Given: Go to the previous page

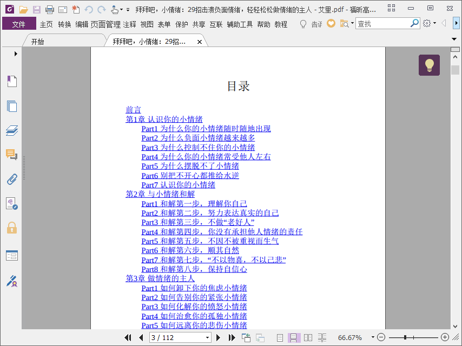Looking at the screenshot, I should click(x=141, y=337).
